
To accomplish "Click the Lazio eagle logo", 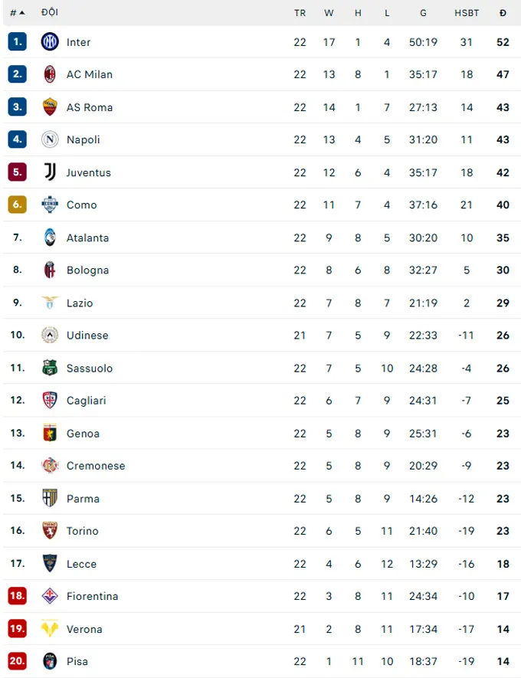I will click(50, 303).
